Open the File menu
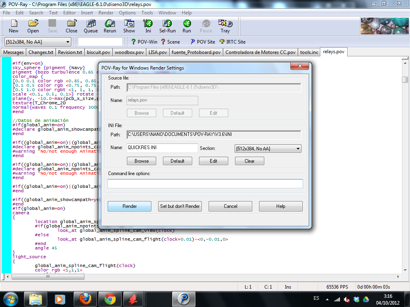Viewport: 410px width, 307px height. [x=6, y=13]
